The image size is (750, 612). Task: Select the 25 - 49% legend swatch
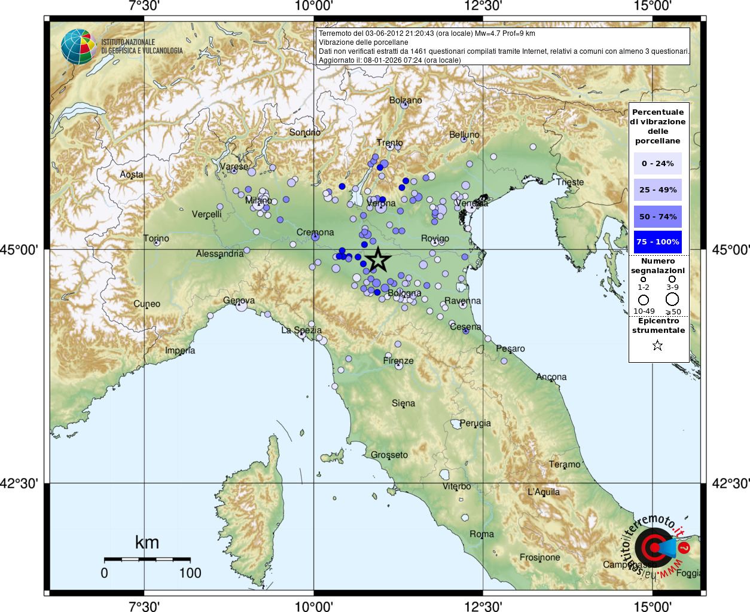pyautogui.click(x=658, y=189)
